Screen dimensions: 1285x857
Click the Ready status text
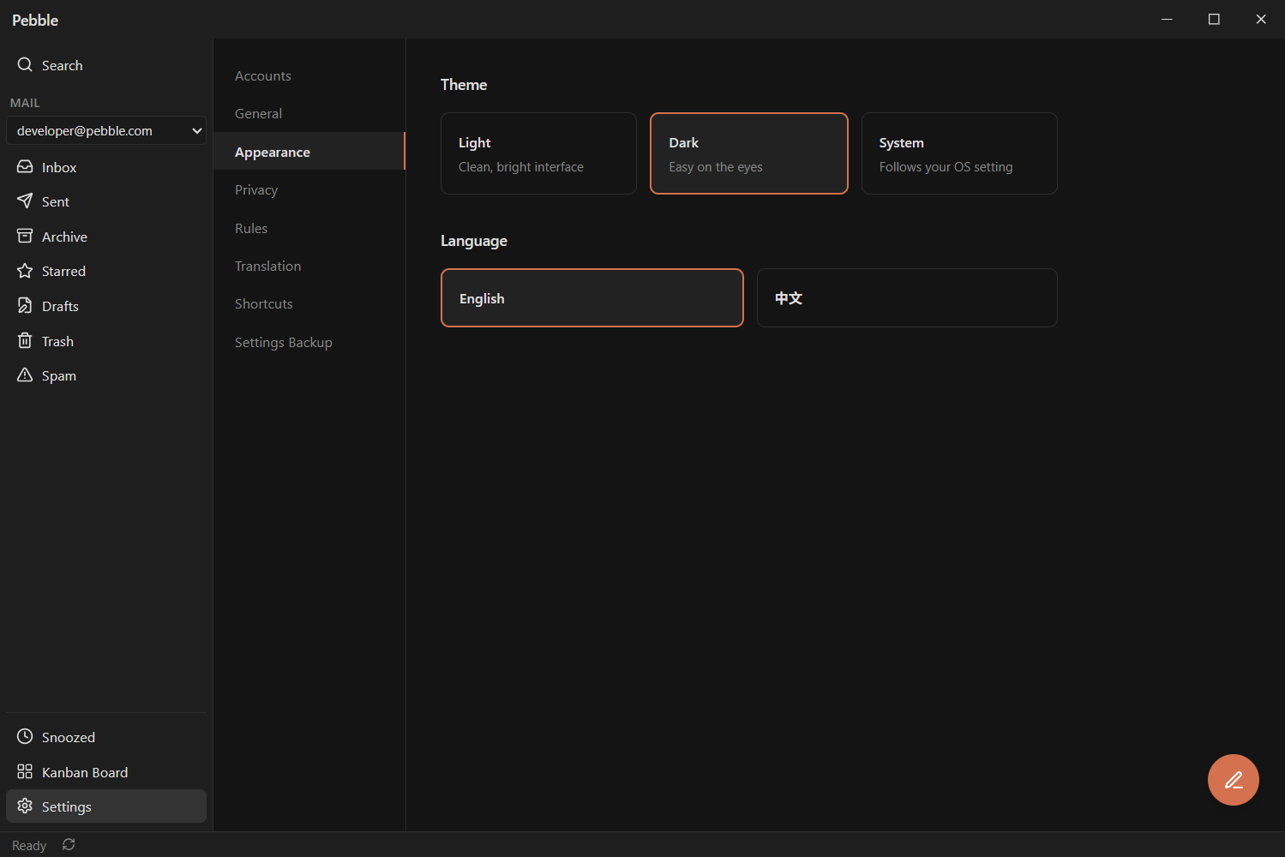click(29, 845)
